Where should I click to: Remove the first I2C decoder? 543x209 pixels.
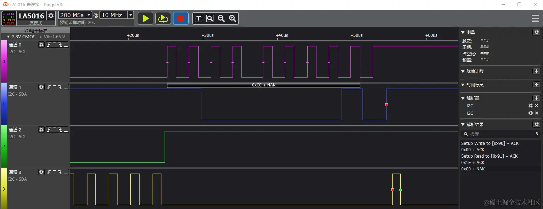(x=537, y=106)
